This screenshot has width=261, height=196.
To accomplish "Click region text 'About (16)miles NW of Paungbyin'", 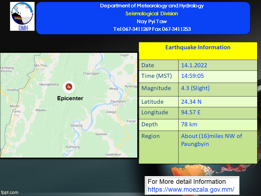I will 212,140.
